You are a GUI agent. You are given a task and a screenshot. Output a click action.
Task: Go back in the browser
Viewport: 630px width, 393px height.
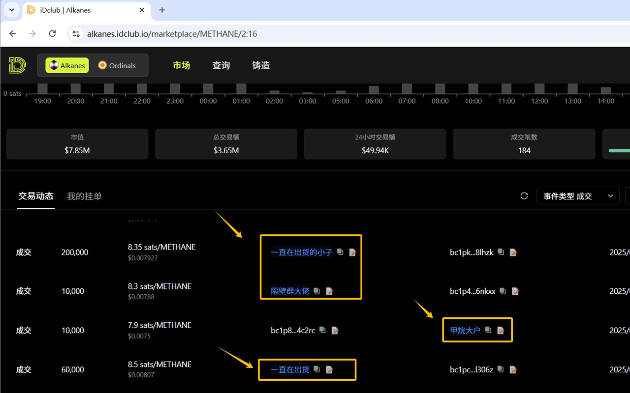click(x=13, y=34)
